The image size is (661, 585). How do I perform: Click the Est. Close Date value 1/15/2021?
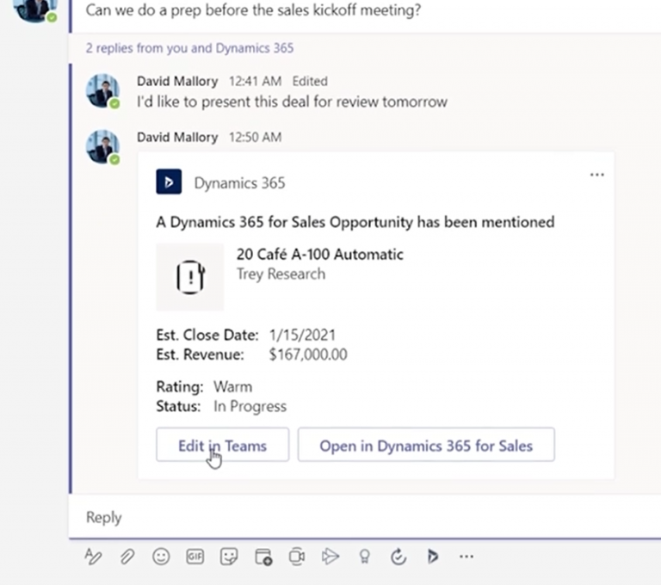(x=302, y=335)
